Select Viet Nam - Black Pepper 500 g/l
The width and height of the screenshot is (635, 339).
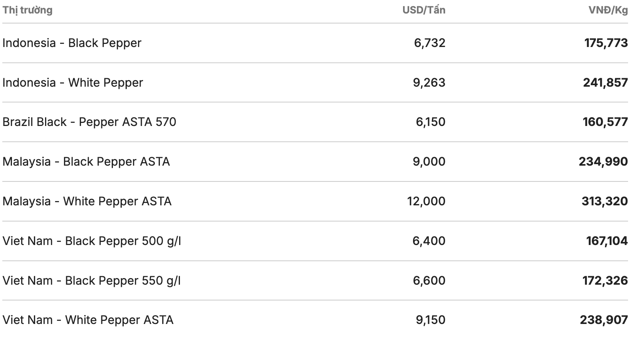coord(91,241)
